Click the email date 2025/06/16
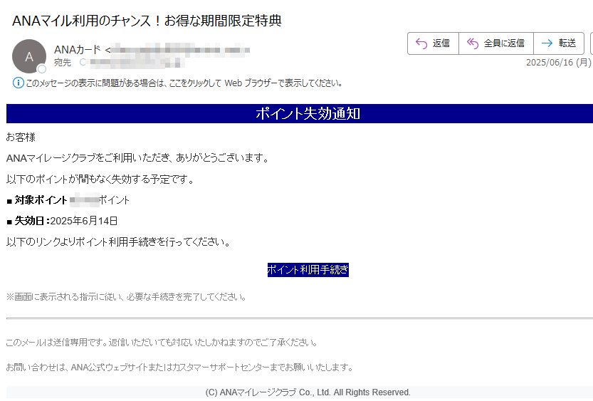593x401 pixels. [559, 63]
